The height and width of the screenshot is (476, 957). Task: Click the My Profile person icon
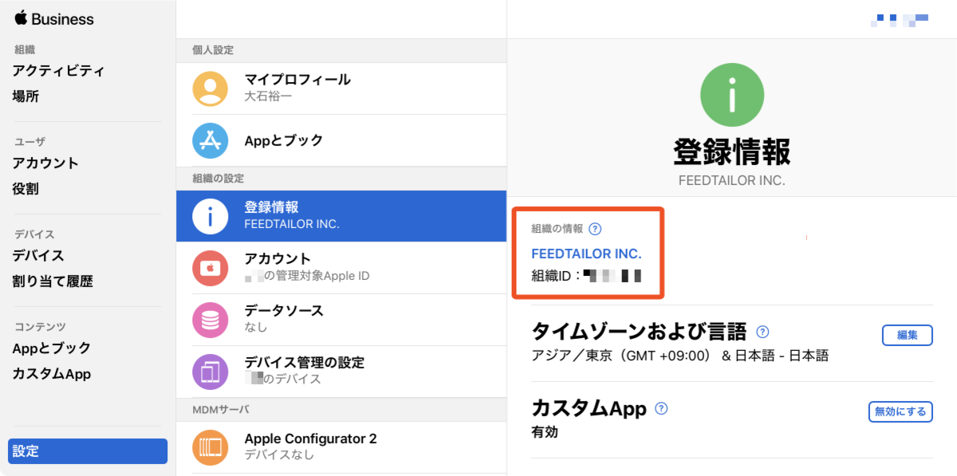210,89
